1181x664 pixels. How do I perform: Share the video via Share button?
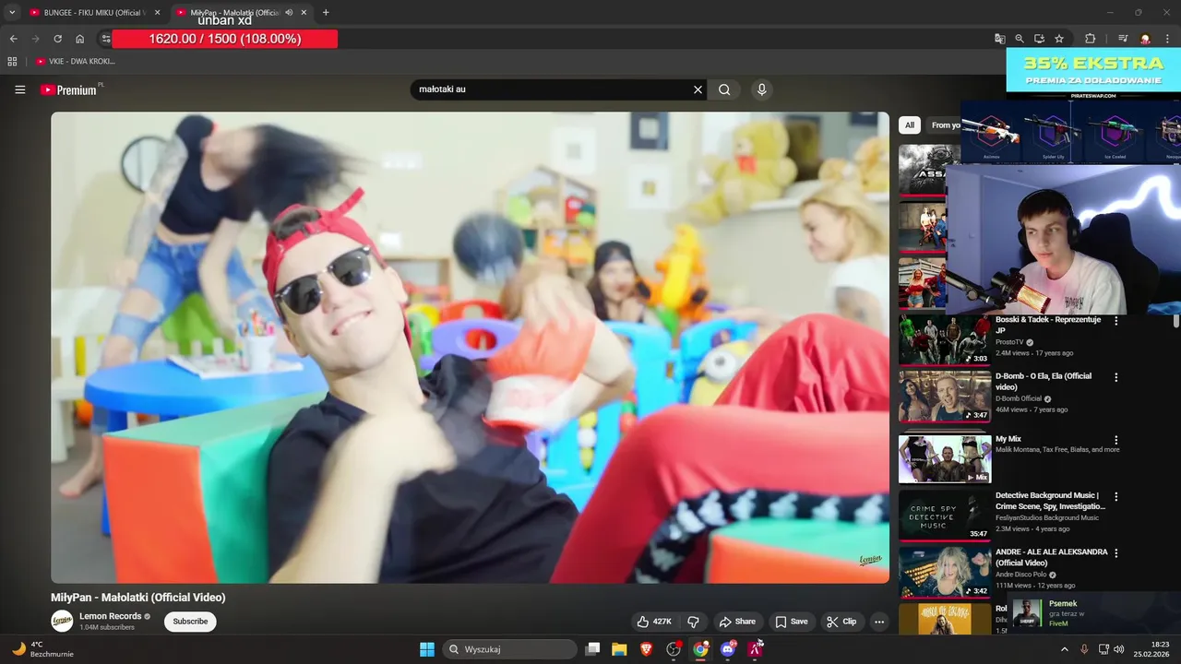click(x=737, y=622)
